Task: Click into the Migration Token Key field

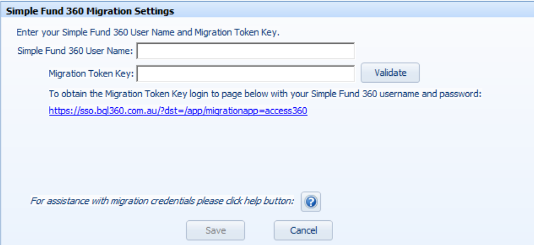Action: [x=245, y=74]
